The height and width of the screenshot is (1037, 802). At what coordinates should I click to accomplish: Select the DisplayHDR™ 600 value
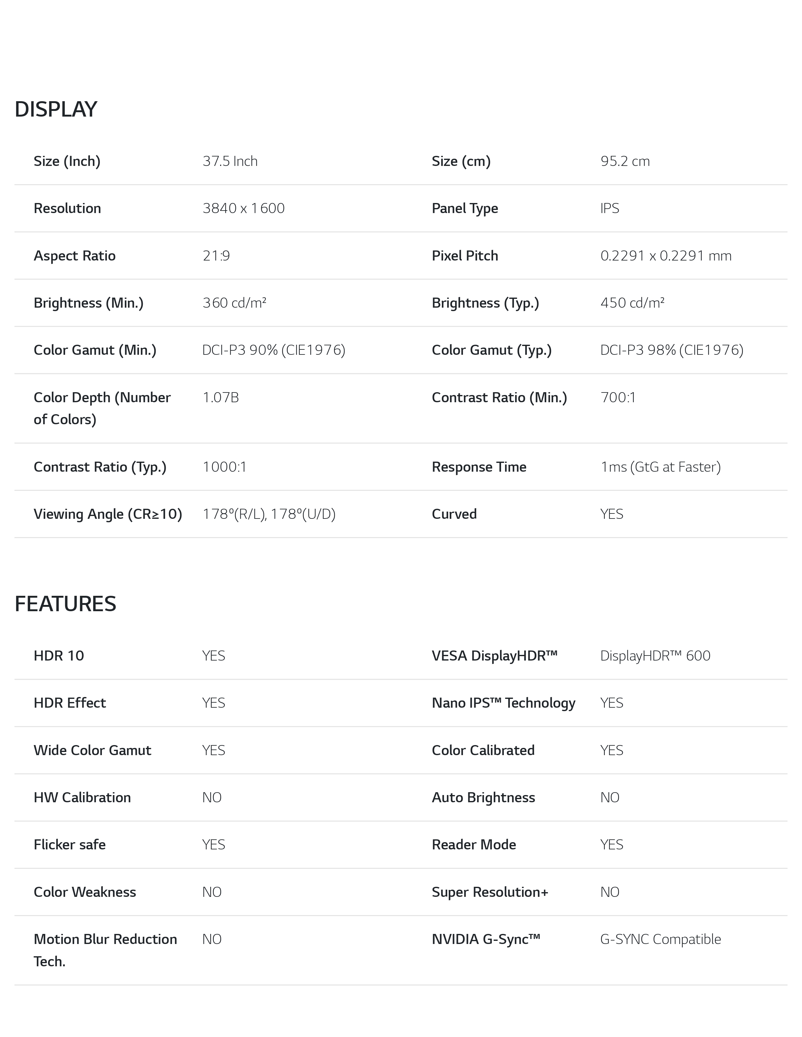(x=655, y=656)
